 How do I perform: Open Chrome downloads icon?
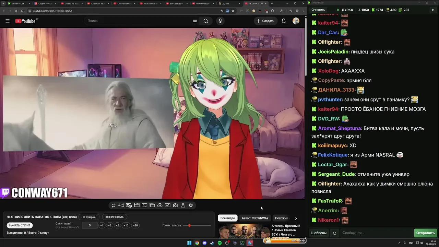coord(282,11)
